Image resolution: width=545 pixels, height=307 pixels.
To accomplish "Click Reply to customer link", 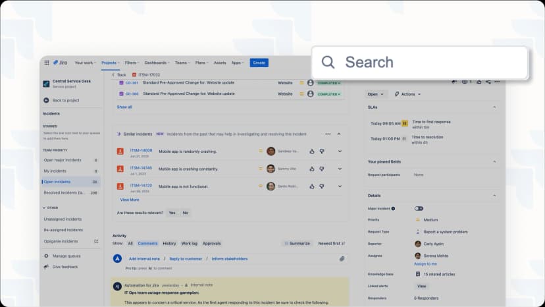I will [x=186, y=259].
